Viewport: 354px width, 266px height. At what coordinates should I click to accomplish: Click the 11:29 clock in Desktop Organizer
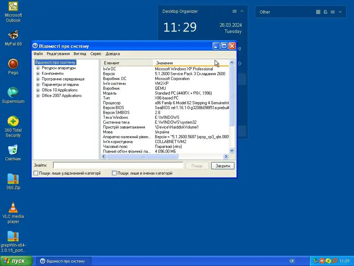[180, 27]
